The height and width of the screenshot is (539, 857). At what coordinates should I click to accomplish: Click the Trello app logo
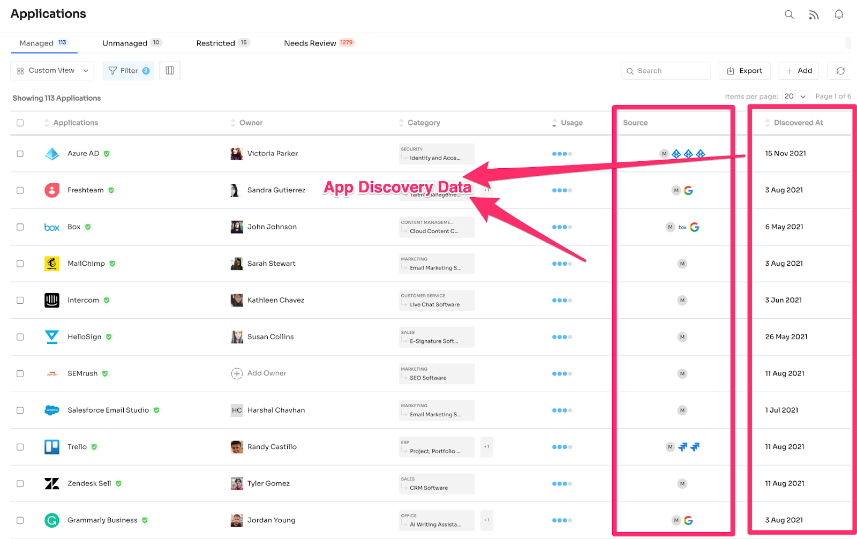coord(52,447)
